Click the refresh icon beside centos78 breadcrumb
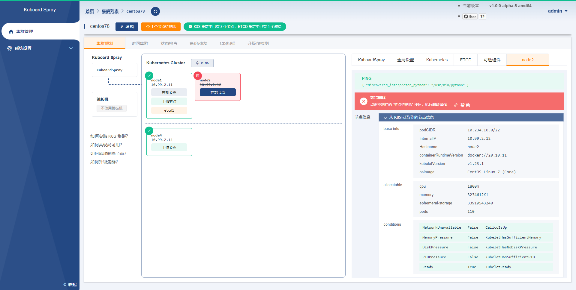576x290 pixels. 155,11
